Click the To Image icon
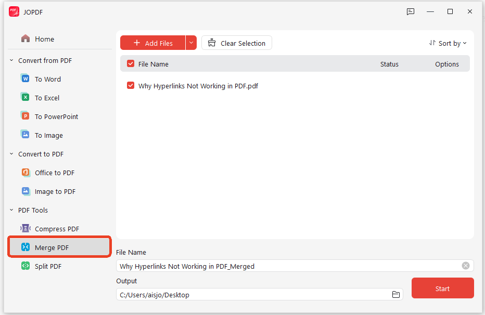485x315 pixels. click(25, 135)
